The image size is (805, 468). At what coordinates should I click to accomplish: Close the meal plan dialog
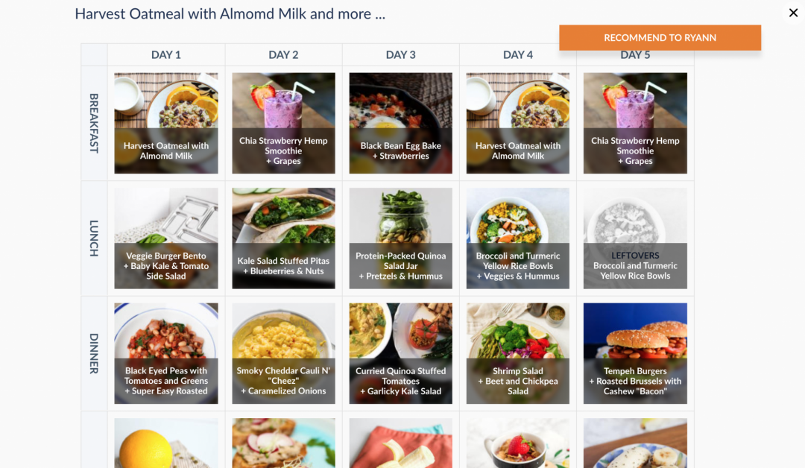click(x=793, y=13)
